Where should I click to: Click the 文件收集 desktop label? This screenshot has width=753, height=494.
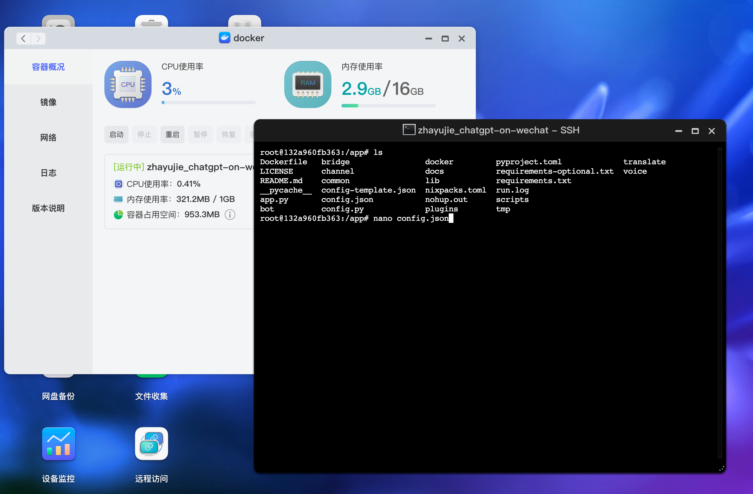click(152, 396)
